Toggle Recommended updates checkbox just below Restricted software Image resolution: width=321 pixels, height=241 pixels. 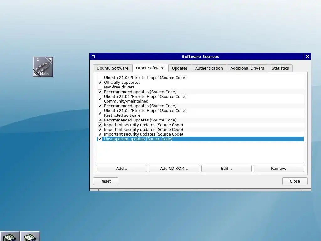pos(100,120)
